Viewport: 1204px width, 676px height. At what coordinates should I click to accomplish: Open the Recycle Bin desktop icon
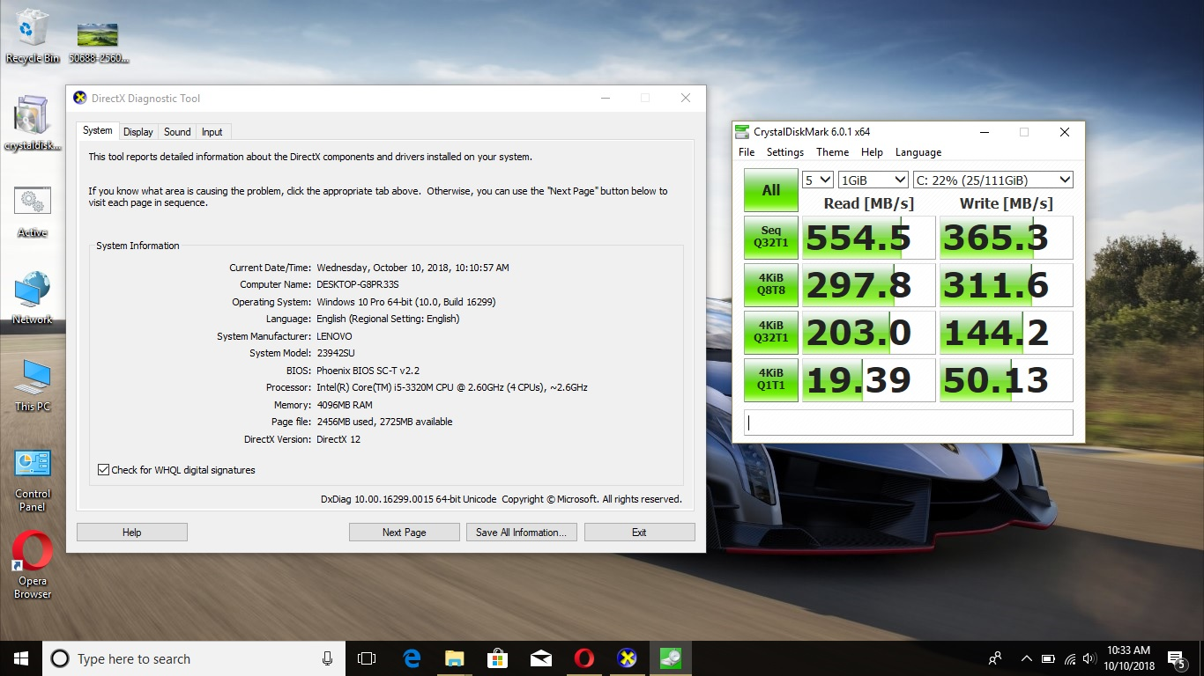pyautogui.click(x=33, y=37)
